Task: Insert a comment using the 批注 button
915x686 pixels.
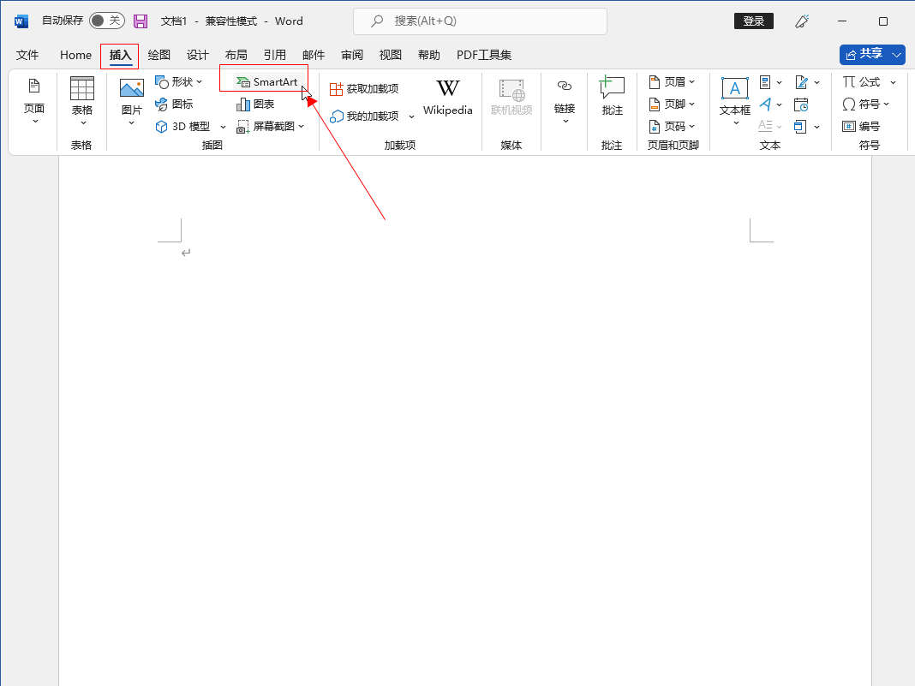Action: click(612, 96)
